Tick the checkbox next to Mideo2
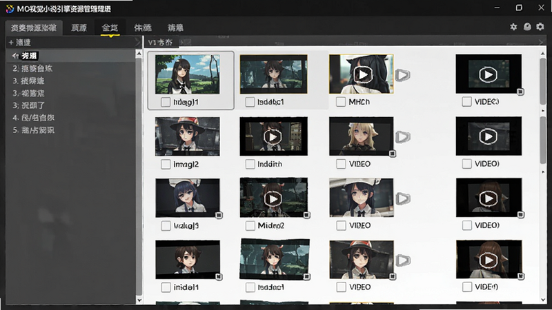The image size is (552, 310). point(250,226)
